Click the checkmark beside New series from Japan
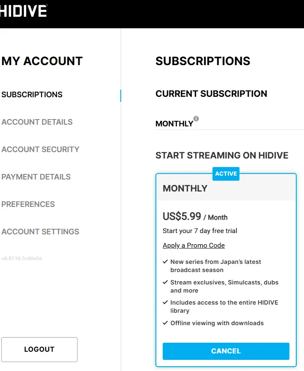Screen dimensions: 304x371 pyautogui.click(x=165, y=262)
